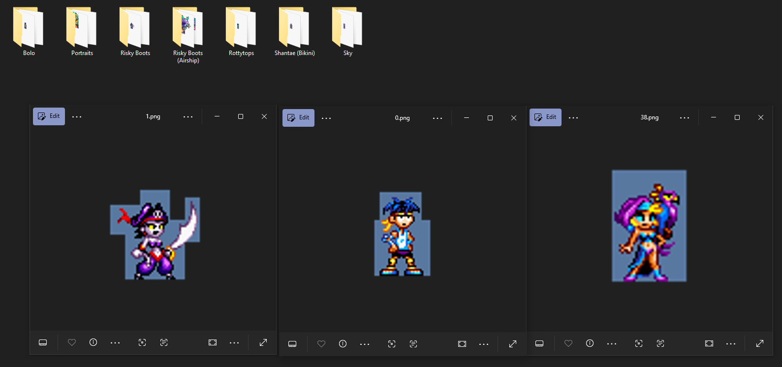
Task: Click Edit in the 38.png window
Action: (545, 117)
